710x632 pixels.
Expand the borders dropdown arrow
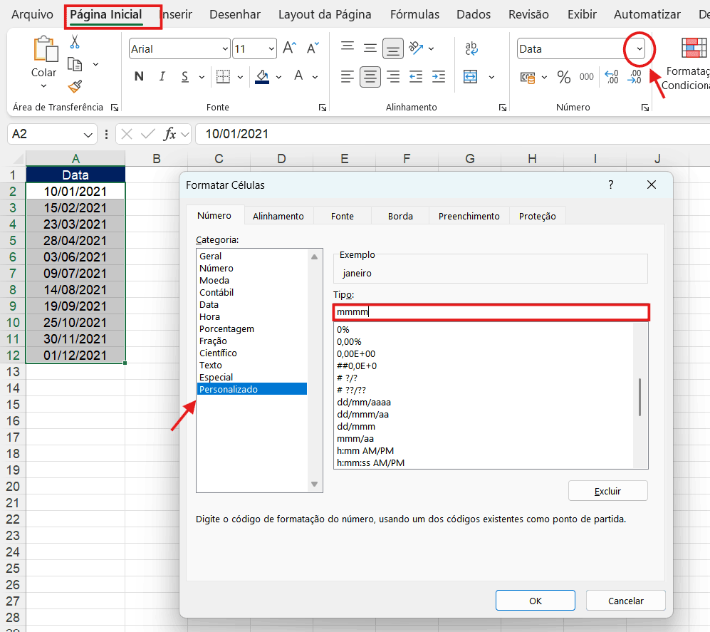241,77
